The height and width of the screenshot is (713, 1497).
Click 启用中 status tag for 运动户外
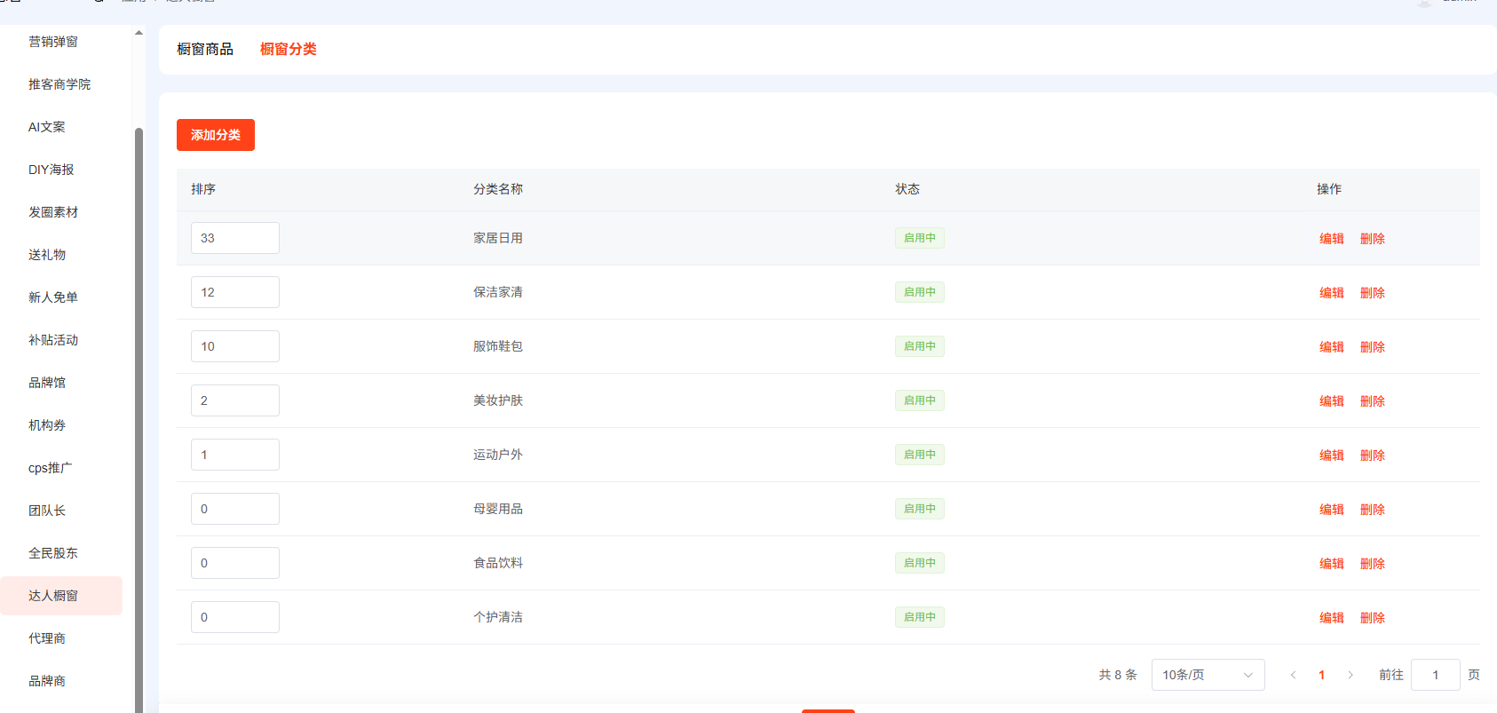(x=919, y=455)
